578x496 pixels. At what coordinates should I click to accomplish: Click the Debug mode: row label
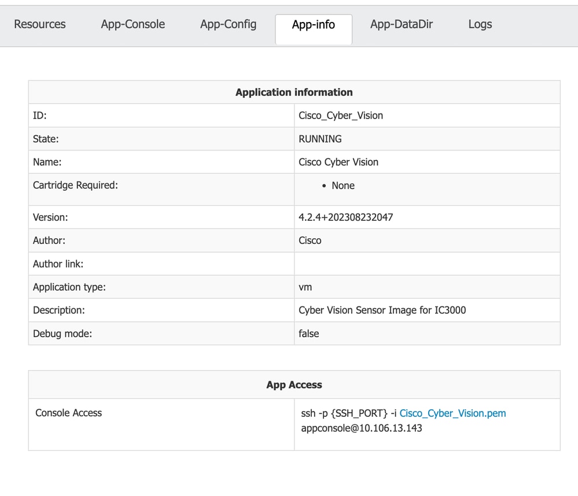pos(62,334)
